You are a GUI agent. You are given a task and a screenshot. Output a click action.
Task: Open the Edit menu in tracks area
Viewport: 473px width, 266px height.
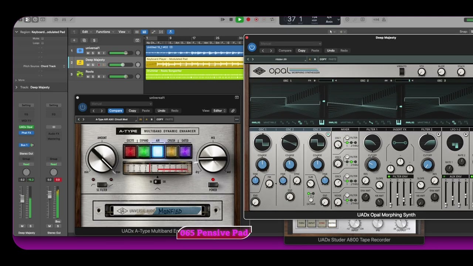tap(87, 32)
